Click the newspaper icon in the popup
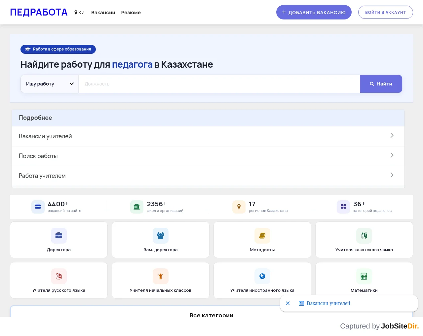 [301, 303]
